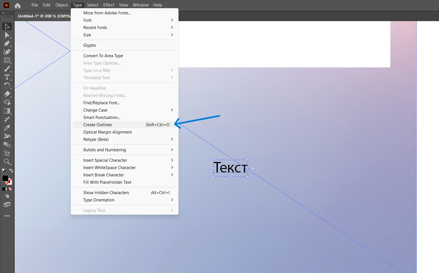
Task: Open the File menu
Action: pos(35,5)
